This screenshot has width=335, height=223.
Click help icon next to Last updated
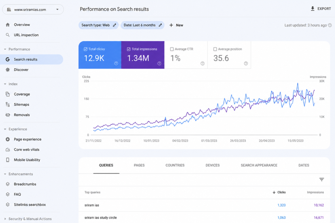click(x=330, y=25)
